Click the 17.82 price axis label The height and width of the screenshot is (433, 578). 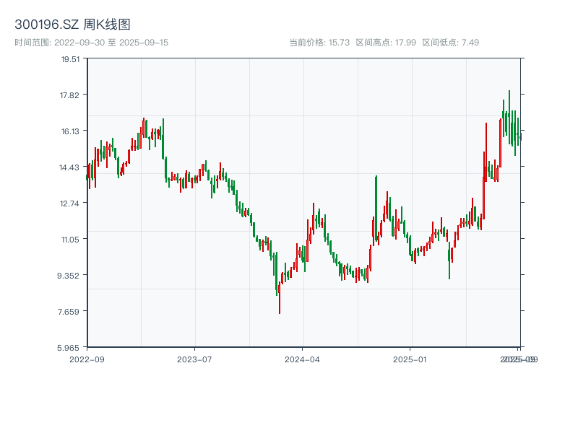pos(70,95)
